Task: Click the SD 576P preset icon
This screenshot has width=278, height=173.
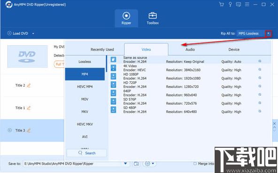Action: [113, 101]
